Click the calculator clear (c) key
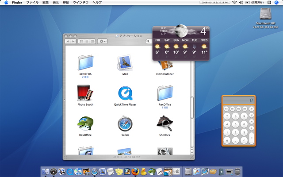This screenshot has height=177, width=283. pyautogui.click(x=244, y=140)
